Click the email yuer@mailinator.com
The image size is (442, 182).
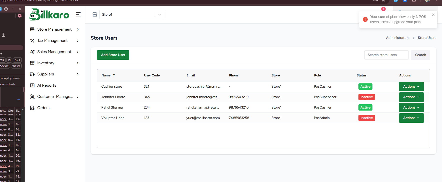pyautogui.click(x=203, y=118)
